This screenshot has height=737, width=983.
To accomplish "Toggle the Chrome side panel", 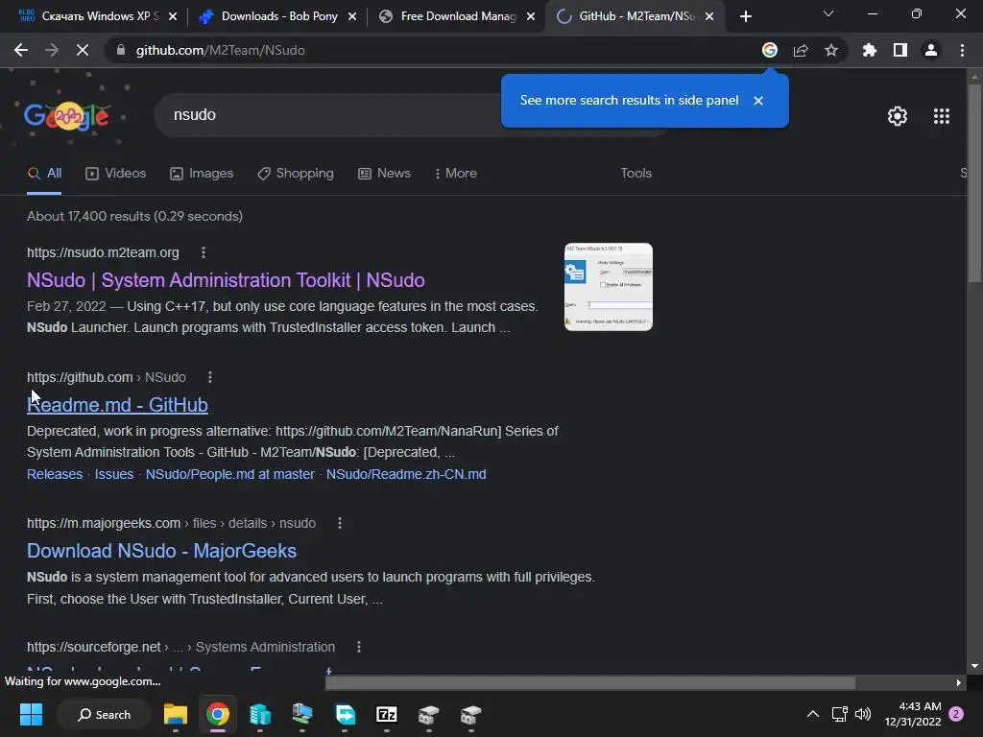I will coord(900,50).
